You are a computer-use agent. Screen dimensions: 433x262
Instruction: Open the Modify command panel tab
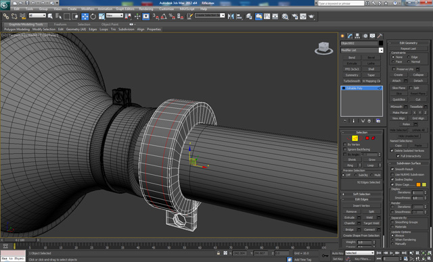point(350,36)
